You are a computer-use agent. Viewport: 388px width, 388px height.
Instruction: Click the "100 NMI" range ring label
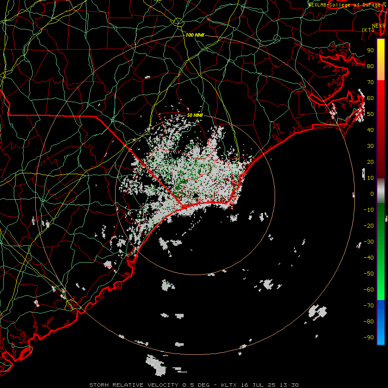[x=195, y=35]
